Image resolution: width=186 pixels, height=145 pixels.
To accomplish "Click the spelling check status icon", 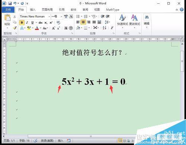I will 35,141.
